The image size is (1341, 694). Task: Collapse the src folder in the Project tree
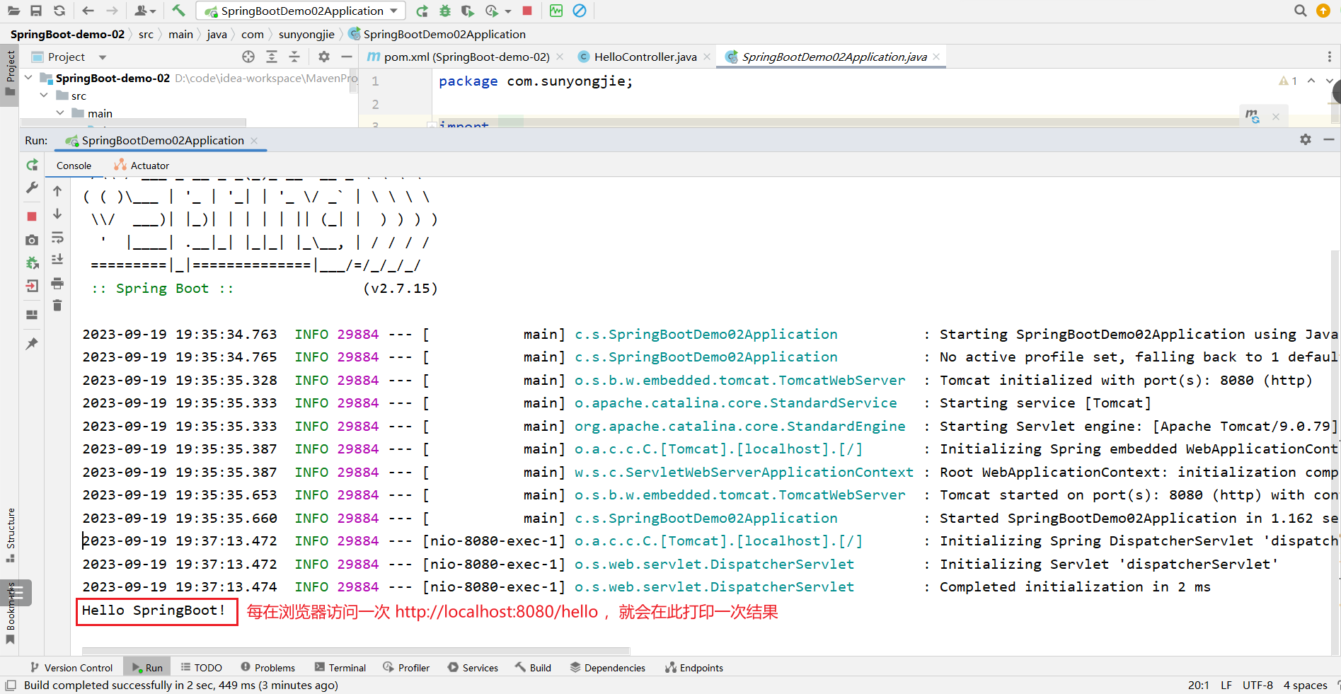point(44,96)
